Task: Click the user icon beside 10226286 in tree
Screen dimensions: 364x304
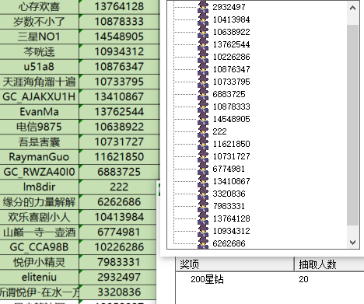Action: pos(203,57)
